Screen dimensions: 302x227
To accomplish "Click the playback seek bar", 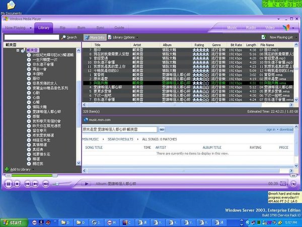I will pyautogui.click(x=31, y=176).
